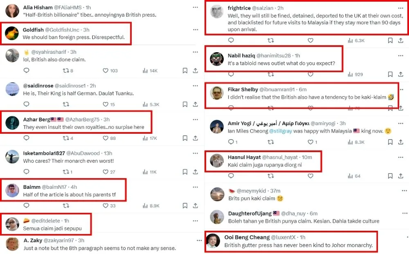Open more options on DaughterofUjang's tweet

401,213
